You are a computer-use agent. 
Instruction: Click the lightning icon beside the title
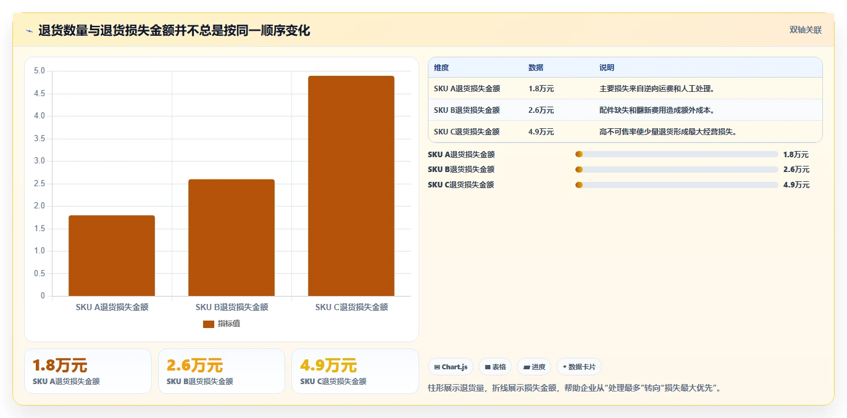tap(30, 31)
